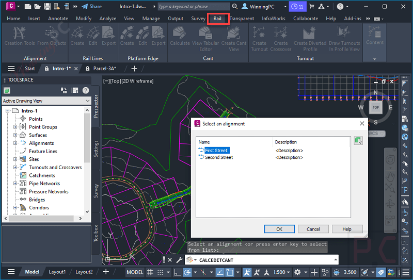Click the Open folder icon in title bar

37,6
